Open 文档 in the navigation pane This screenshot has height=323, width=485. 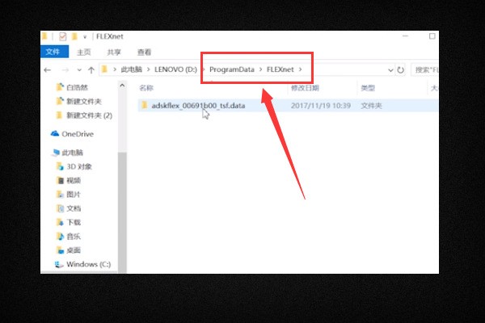[74, 208]
